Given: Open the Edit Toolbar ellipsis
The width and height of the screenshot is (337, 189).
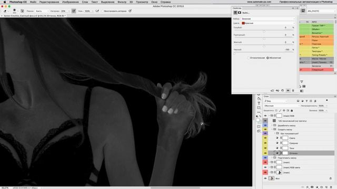Looking at the screenshot, I should 259,112.
